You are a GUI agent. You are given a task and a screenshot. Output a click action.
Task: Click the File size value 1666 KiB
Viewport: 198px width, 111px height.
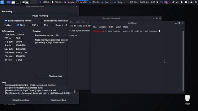pos(20,56)
